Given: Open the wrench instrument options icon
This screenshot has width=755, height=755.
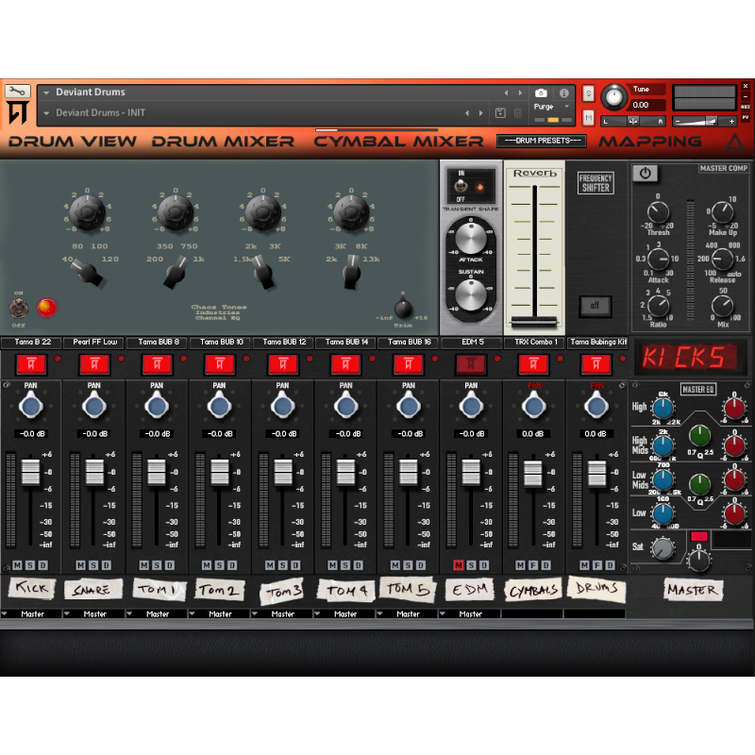Looking at the screenshot, I should click(x=18, y=91).
